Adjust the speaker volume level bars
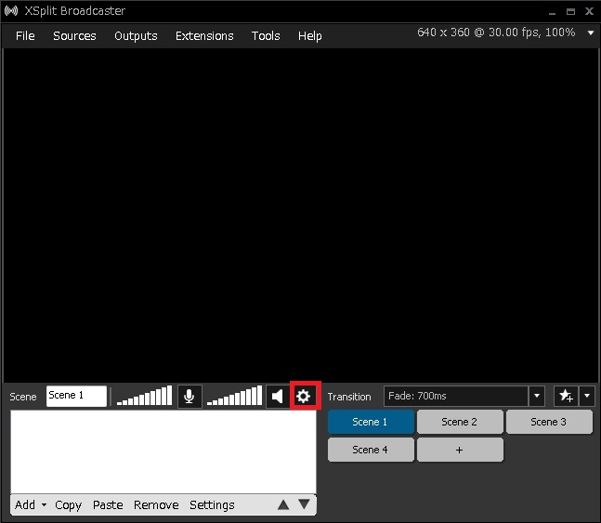The image size is (601, 523). point(235,396)
